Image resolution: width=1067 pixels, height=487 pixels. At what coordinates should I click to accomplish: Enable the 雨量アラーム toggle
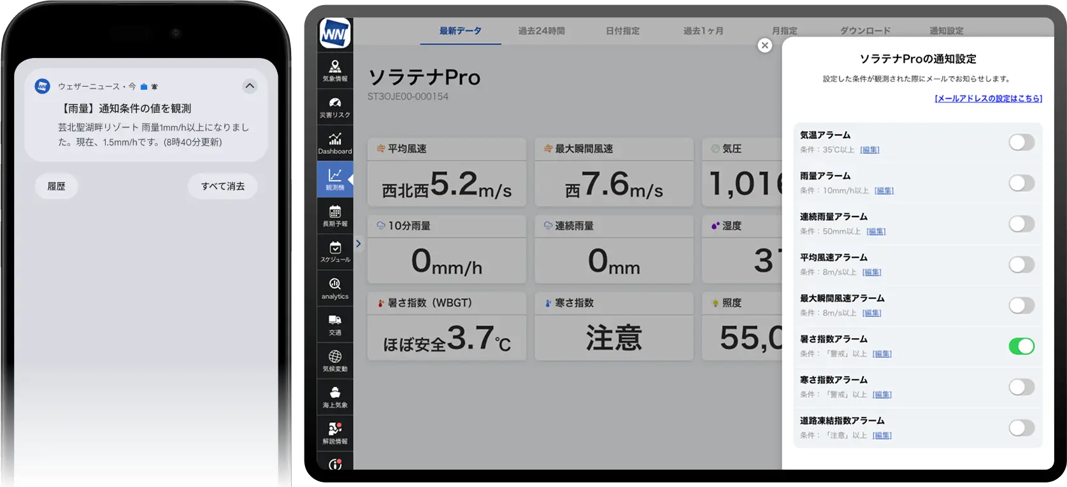point(1021,183)
